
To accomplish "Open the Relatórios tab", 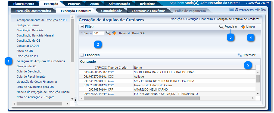I will point(148,4).
